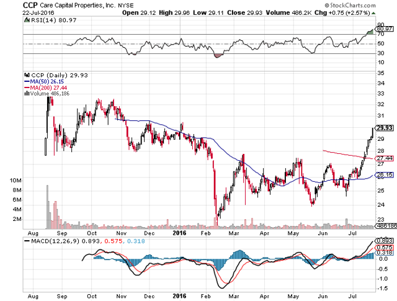The height and width of the screenshot is (301, 397).
Task: Click the green up arrow beside Chg
Action: tap(373, 13)
